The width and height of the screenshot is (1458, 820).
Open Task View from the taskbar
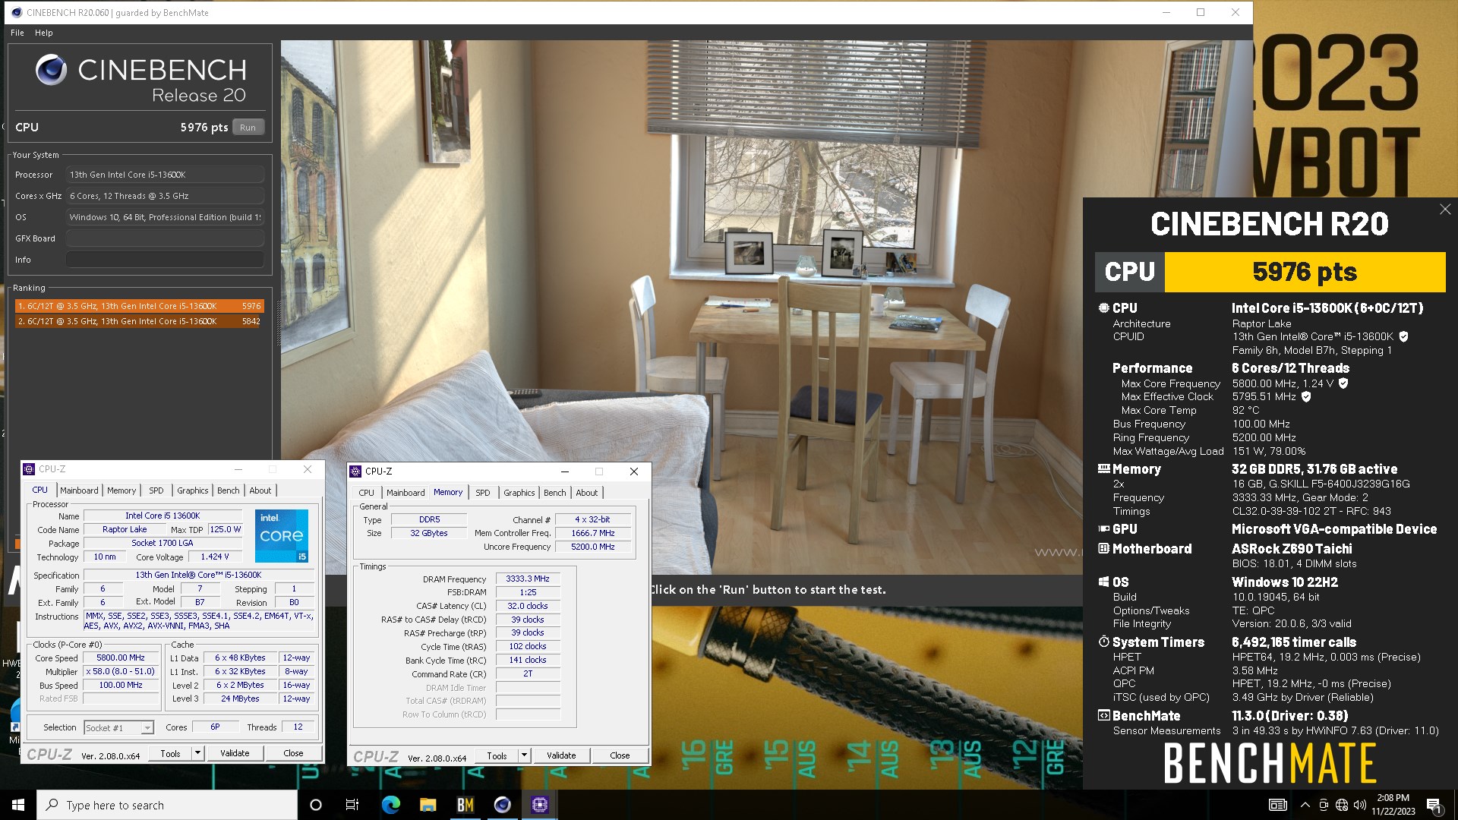(352, 805)
